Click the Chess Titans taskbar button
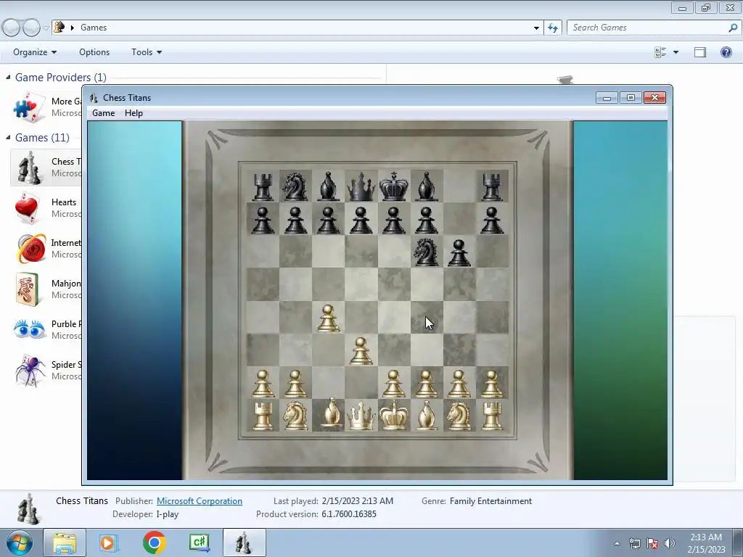 244,542
